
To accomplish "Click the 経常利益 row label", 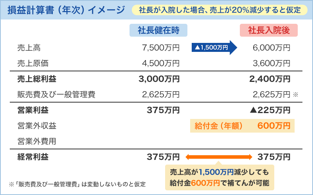I will click(33, 157).
